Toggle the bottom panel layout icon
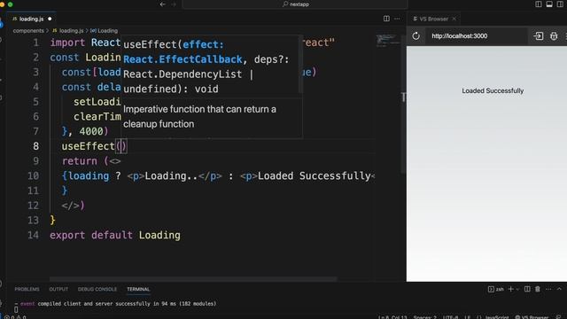The height and width of the screenshot is (319, 567). (x=549, y=4)
